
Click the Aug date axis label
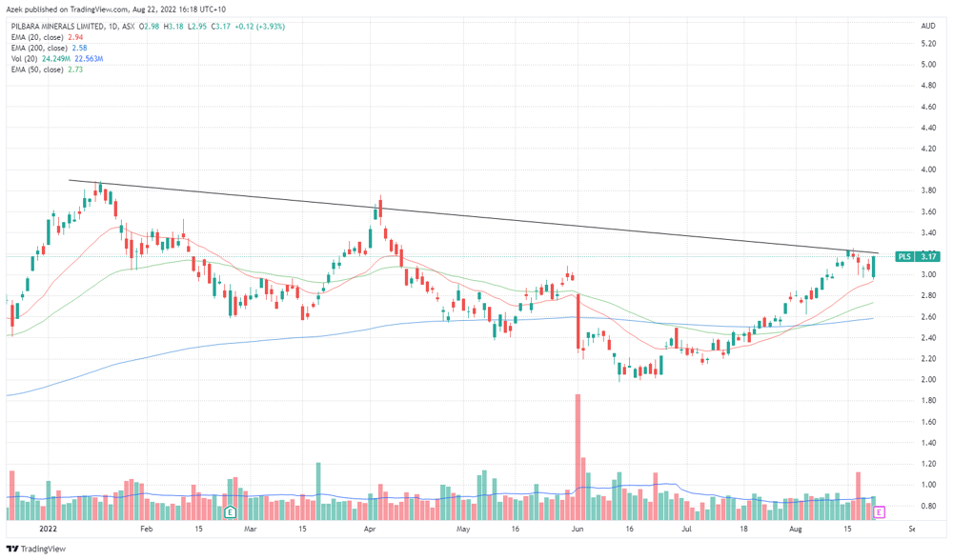[796, 529]
